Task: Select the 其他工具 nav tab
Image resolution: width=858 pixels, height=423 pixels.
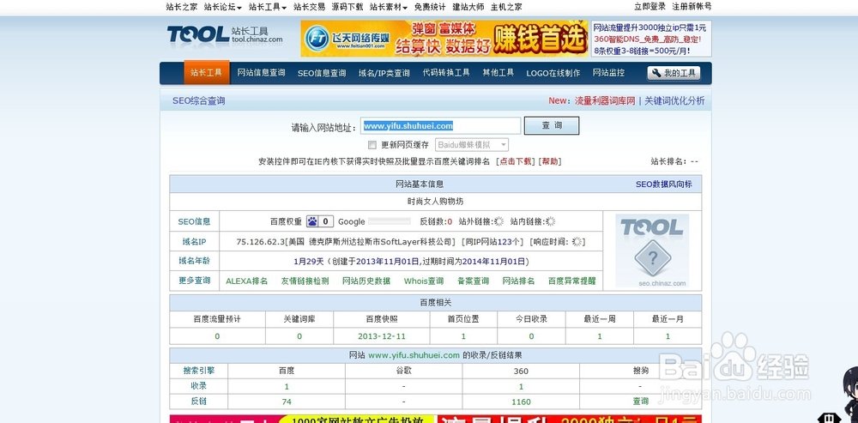Action: pyautogui.click(x=498, y=73)
